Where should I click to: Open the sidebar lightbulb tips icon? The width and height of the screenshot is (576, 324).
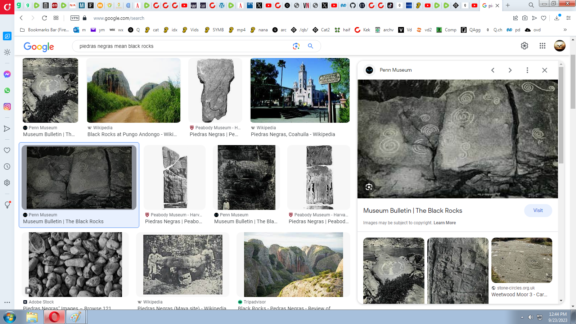[7, 204]
